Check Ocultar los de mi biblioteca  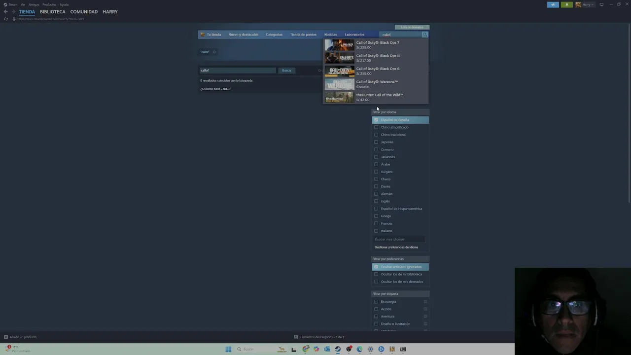tap(376, 274)
